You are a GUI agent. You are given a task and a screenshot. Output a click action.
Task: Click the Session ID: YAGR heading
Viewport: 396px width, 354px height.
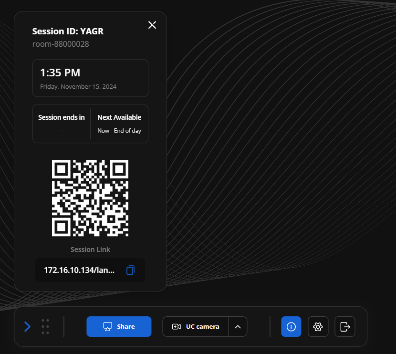(x=68, y=31)
